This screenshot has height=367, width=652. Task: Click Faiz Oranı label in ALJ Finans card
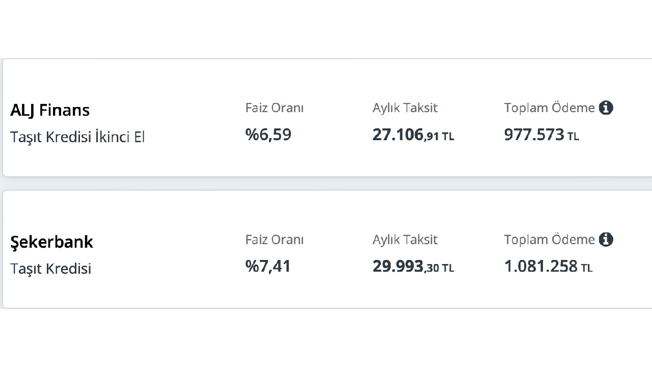(275, 108)
